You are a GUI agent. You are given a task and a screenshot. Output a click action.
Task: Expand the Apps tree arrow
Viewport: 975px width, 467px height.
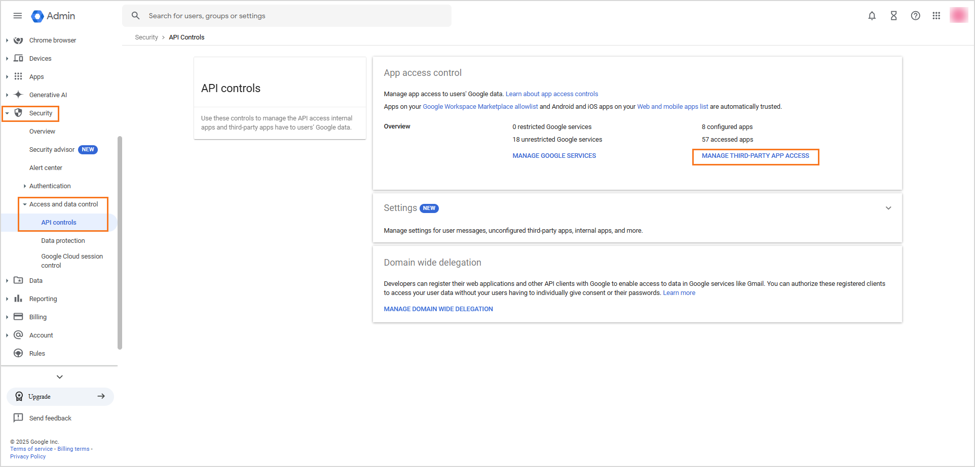coord(7,77)
